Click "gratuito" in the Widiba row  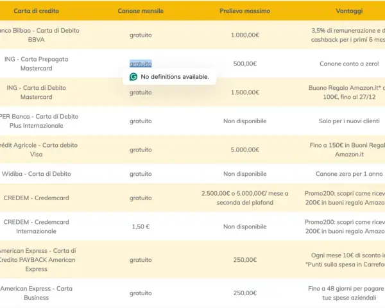(x=141, y=174)
